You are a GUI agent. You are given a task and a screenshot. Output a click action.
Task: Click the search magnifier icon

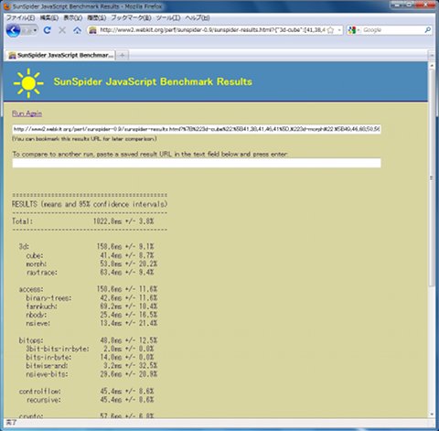(x=427, y=30)
